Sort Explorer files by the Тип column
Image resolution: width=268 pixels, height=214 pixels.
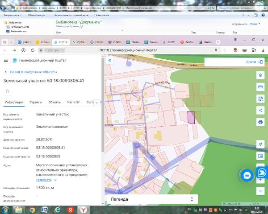(x=193, y=33)
